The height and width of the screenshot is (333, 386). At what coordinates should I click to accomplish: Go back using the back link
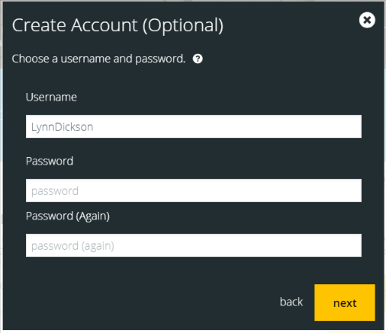291,302
